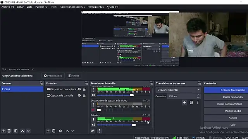Image resolution: width=248 pixels, height=139 pixels.
Task: Move scene up arrow in Escenas panel
Action: [22, 131]
